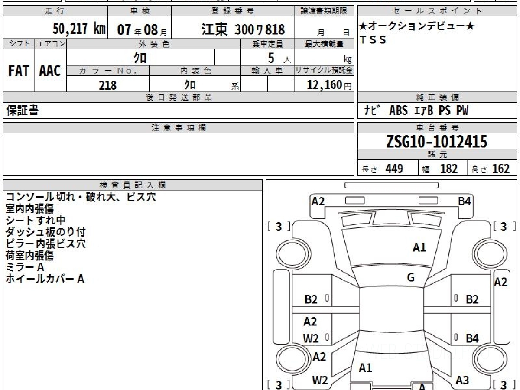
Task: Click the A2 mark at front-left bumper corner
Action: pyautogui.click(x=318, y=201)
